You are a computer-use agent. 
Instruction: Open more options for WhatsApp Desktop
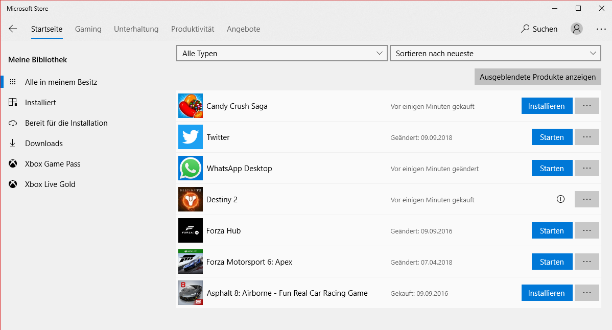(x=587, y=168)
